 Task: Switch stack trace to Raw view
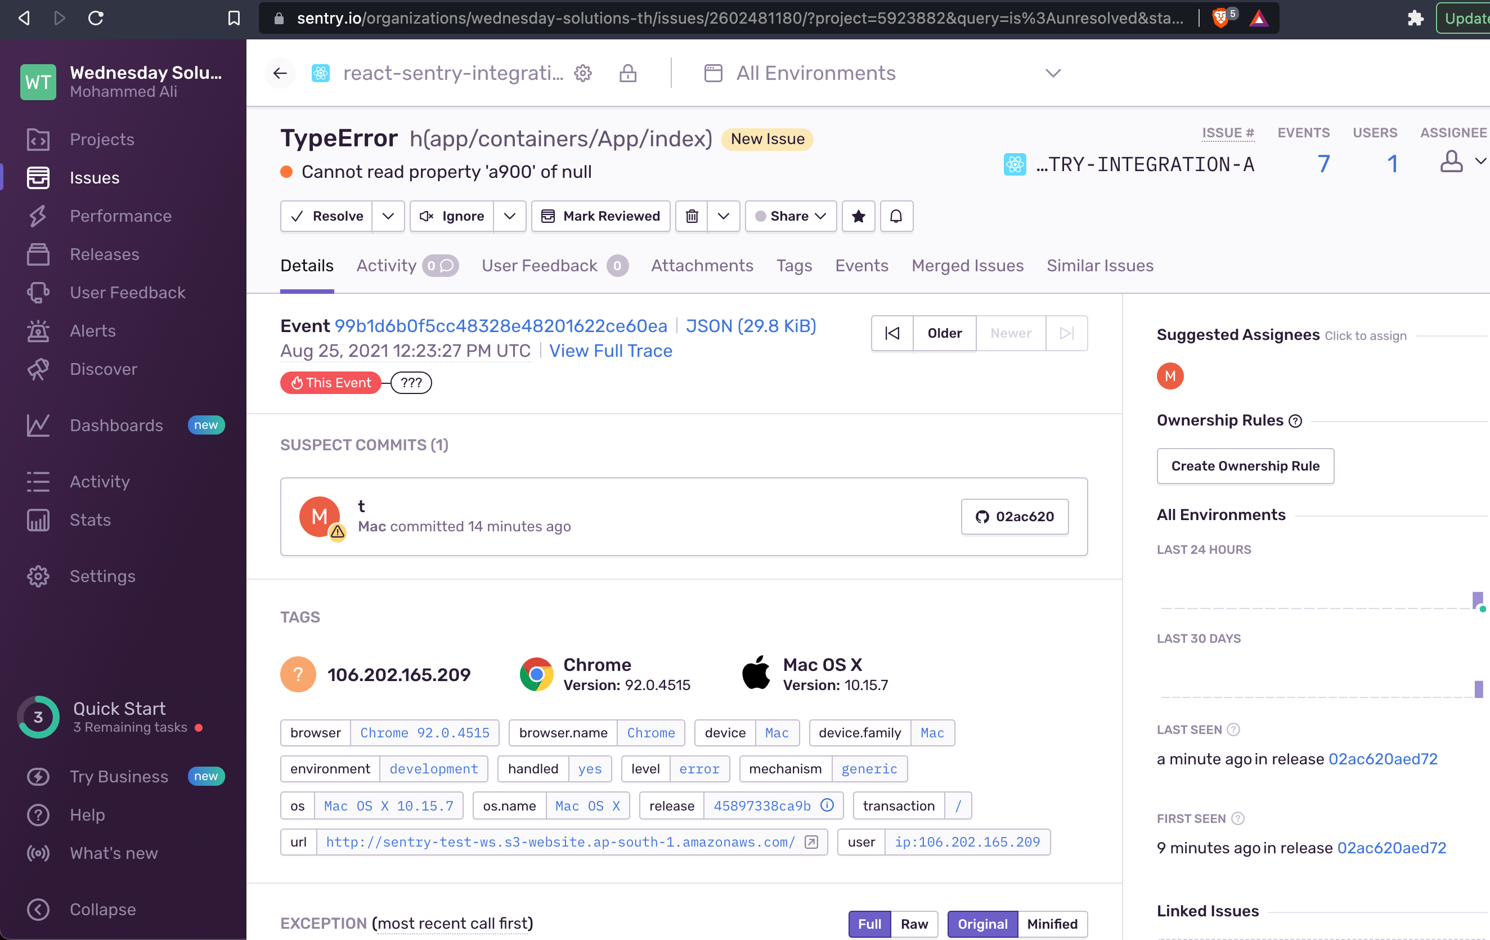pyautogui.click(x=914, y=923)
